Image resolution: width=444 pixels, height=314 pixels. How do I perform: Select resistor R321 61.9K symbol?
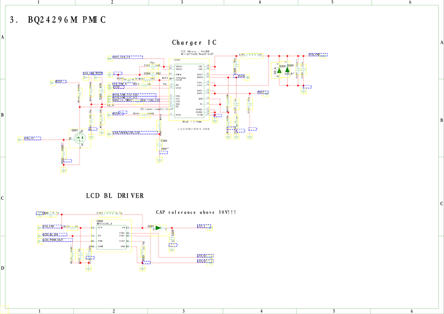143,251
